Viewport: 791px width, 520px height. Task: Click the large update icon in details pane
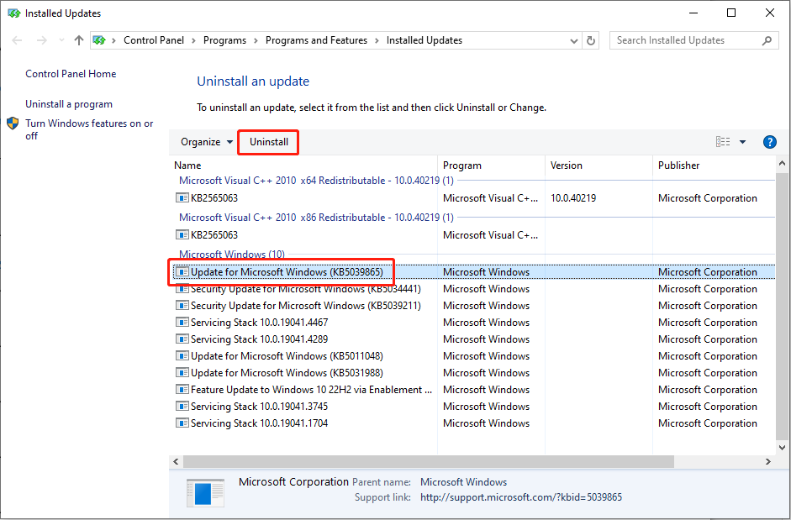[x=205, y=493]
